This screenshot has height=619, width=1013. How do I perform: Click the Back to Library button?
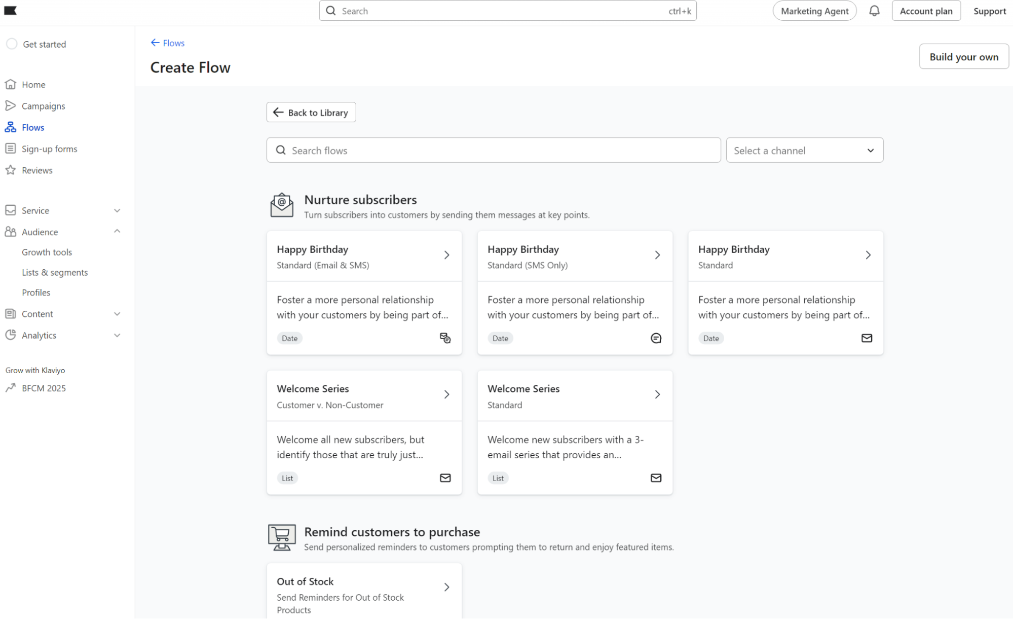311,113
